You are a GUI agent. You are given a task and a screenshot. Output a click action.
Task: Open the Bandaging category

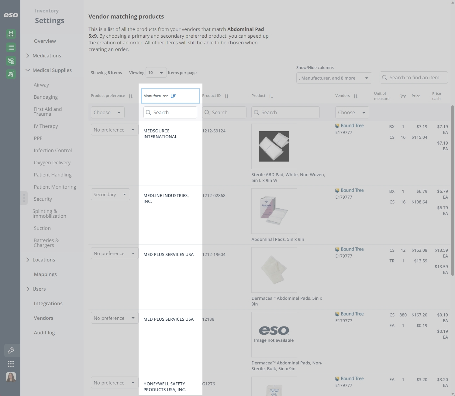click(46, 97)
